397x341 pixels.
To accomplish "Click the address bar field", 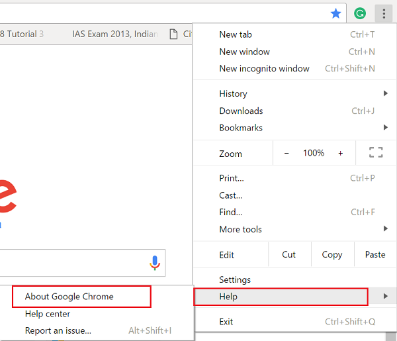I will (173, 13).
